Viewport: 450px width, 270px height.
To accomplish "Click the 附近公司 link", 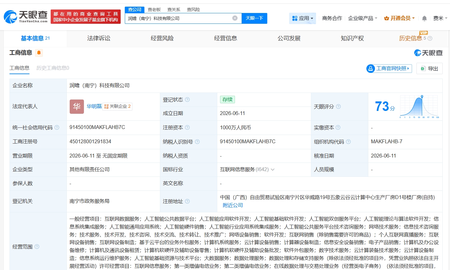I will 233,205.
